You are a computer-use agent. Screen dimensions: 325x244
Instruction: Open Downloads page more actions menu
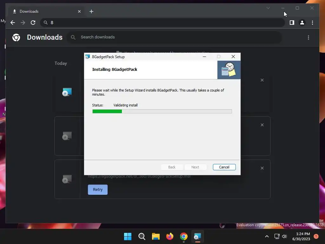(308, 37)
